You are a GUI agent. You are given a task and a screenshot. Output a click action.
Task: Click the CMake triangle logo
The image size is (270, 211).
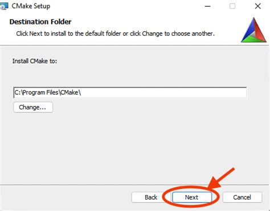click(x=254, y=30)
